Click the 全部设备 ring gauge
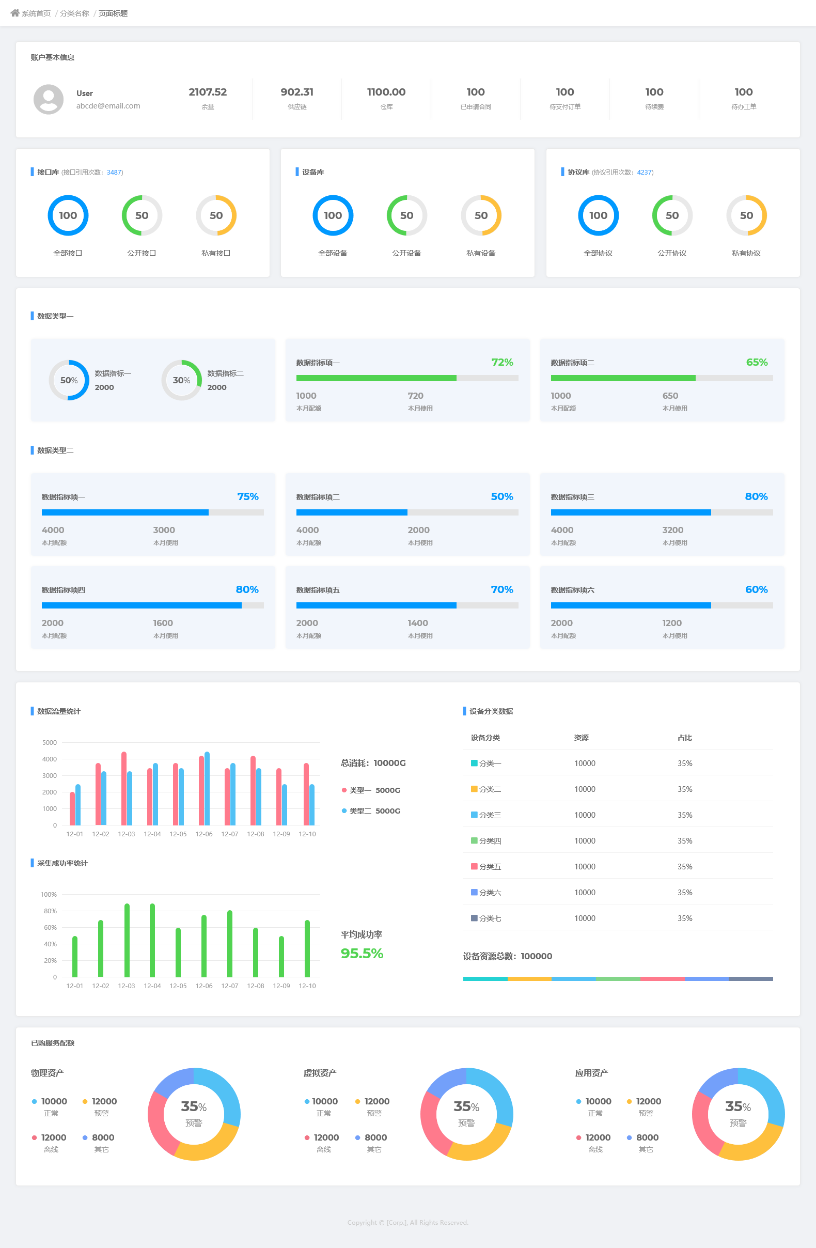816x1248 pixels. point(333,215)
